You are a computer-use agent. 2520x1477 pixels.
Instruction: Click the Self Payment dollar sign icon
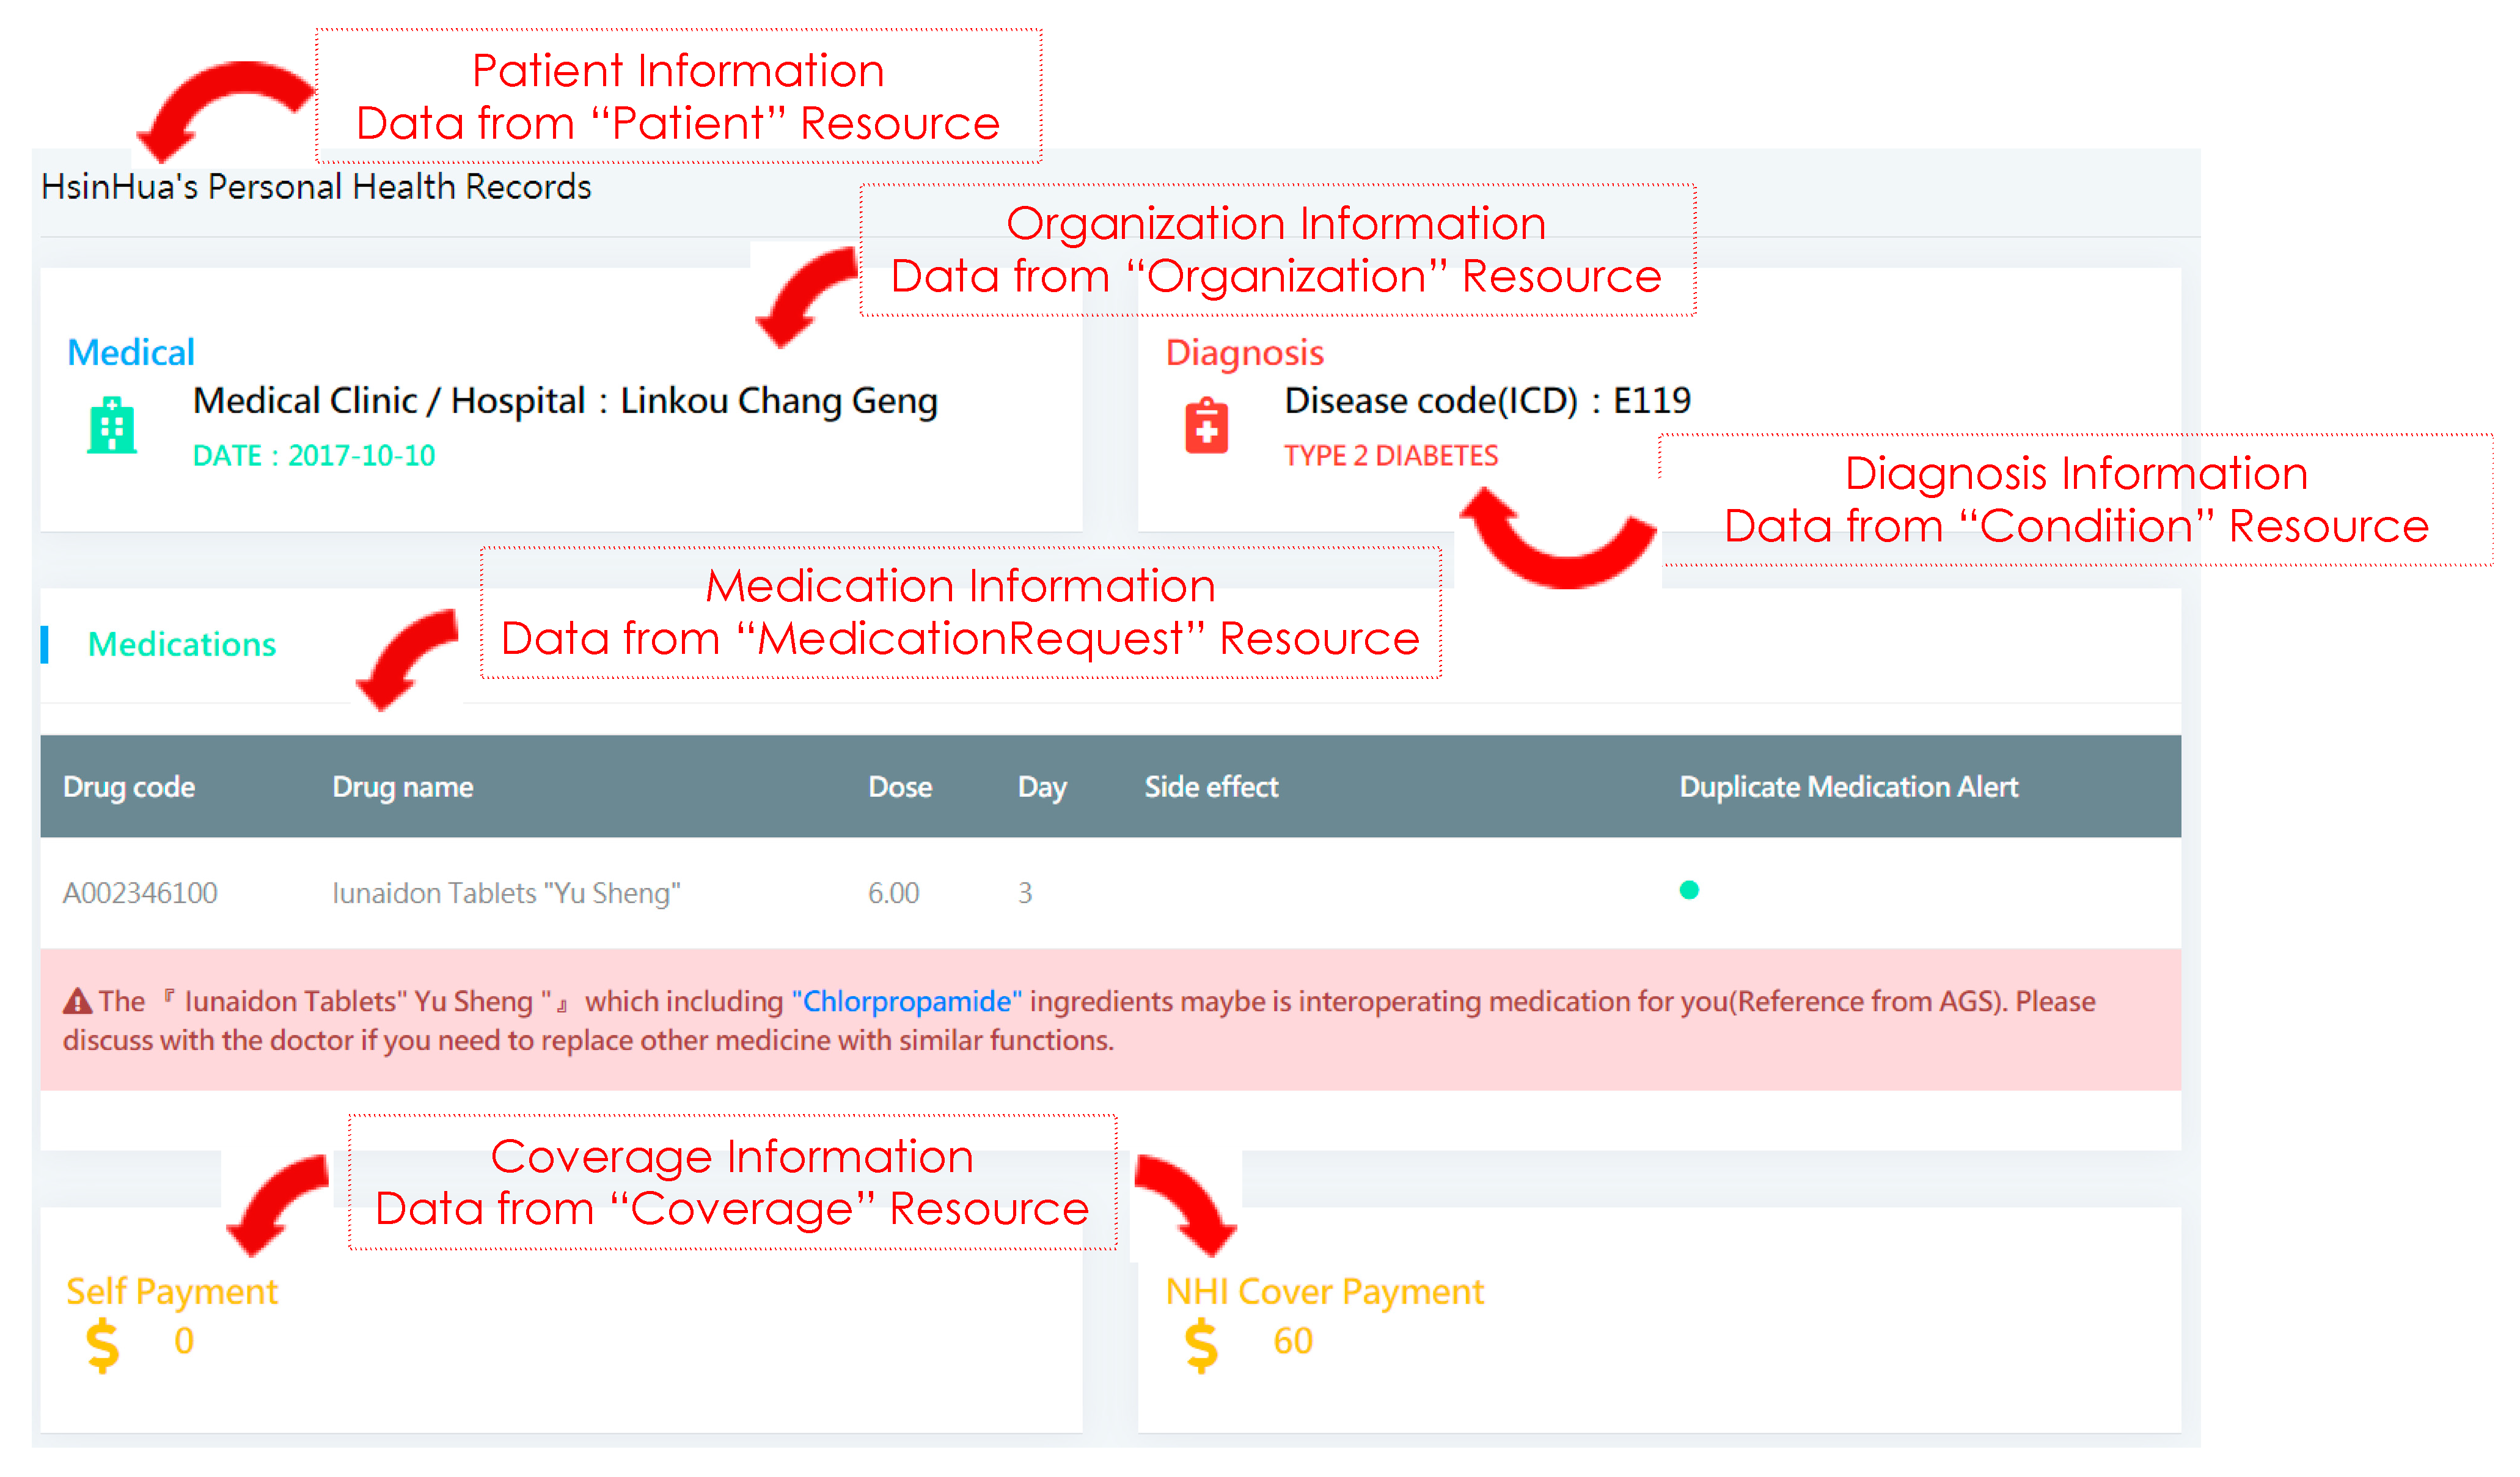pos(103,1345)
